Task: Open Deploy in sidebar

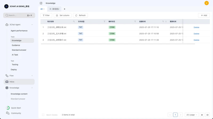Action: pyautogui.click(x=14, y=70)
